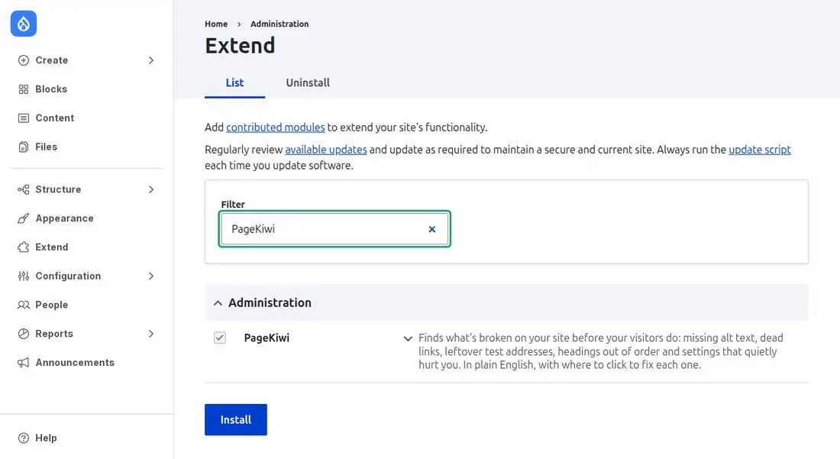
Task: Click the Blocks grid icon
Action: click(24, 89)
